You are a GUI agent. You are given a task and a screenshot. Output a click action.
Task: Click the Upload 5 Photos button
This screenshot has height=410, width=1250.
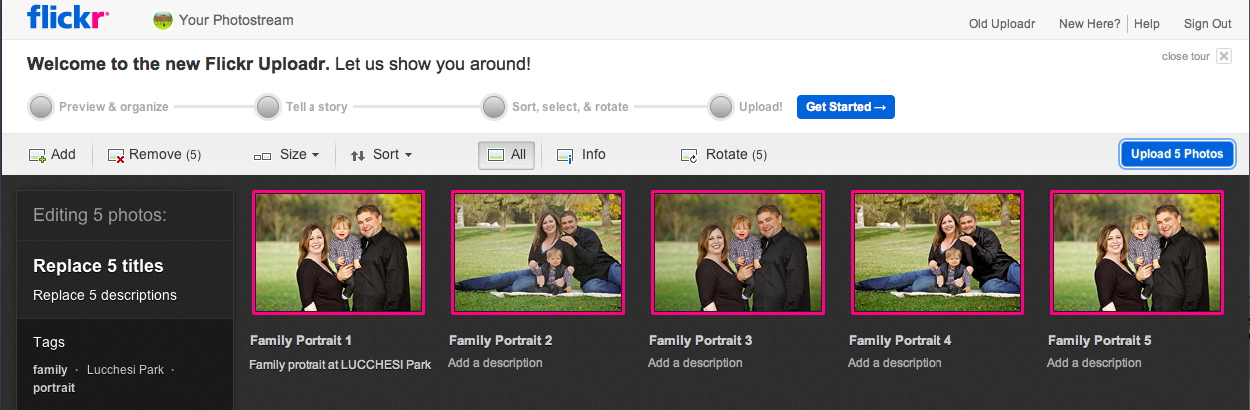point(1177,154)
